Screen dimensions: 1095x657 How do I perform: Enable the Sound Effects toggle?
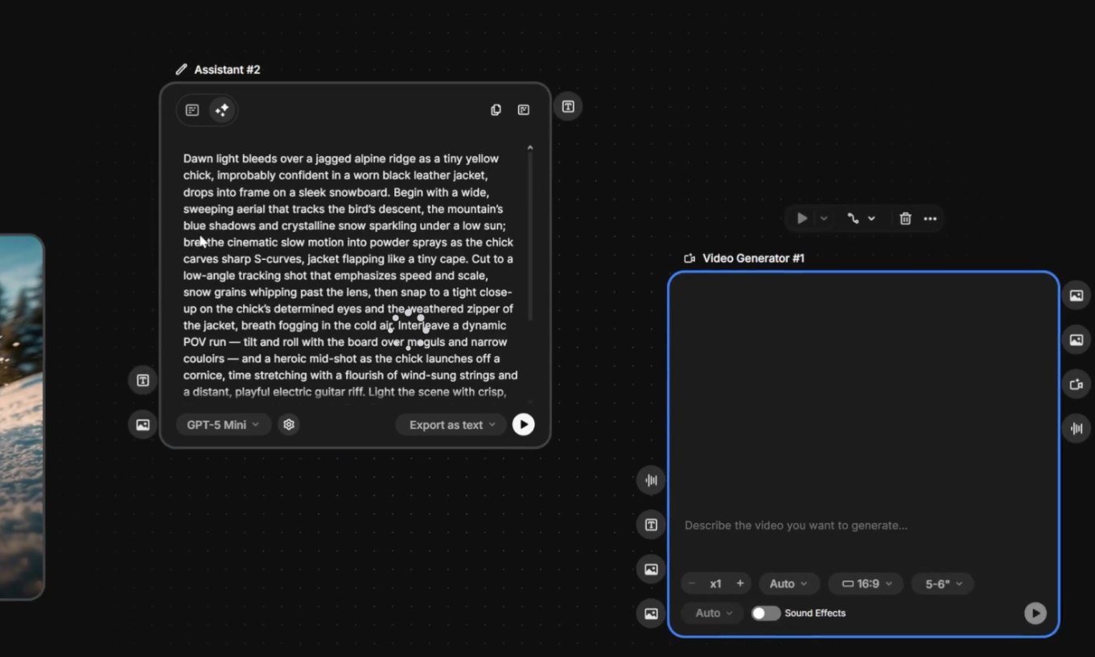click(x=765, y=614)
